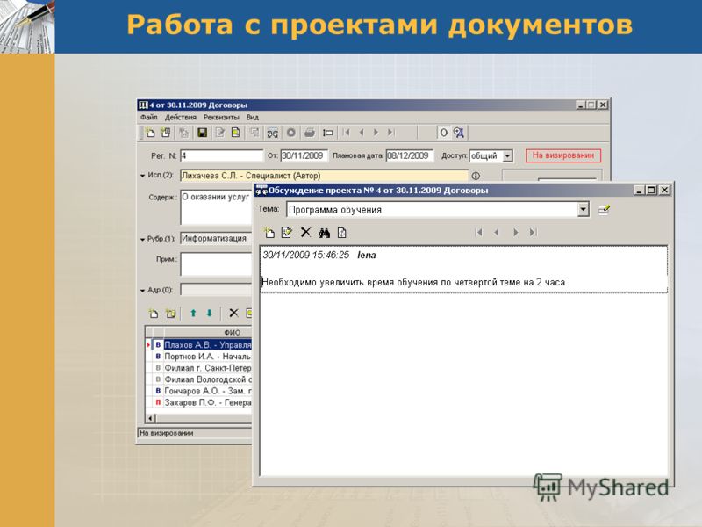
Task: Click the linked documents icon in main toolbar
Action: (272, 134)
